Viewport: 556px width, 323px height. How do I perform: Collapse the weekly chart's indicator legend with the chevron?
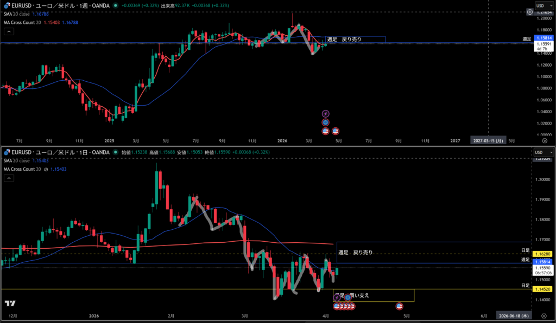9,31
